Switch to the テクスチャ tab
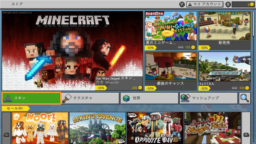The height and width of the screenshot is (144, 256). tap(90, 98)
